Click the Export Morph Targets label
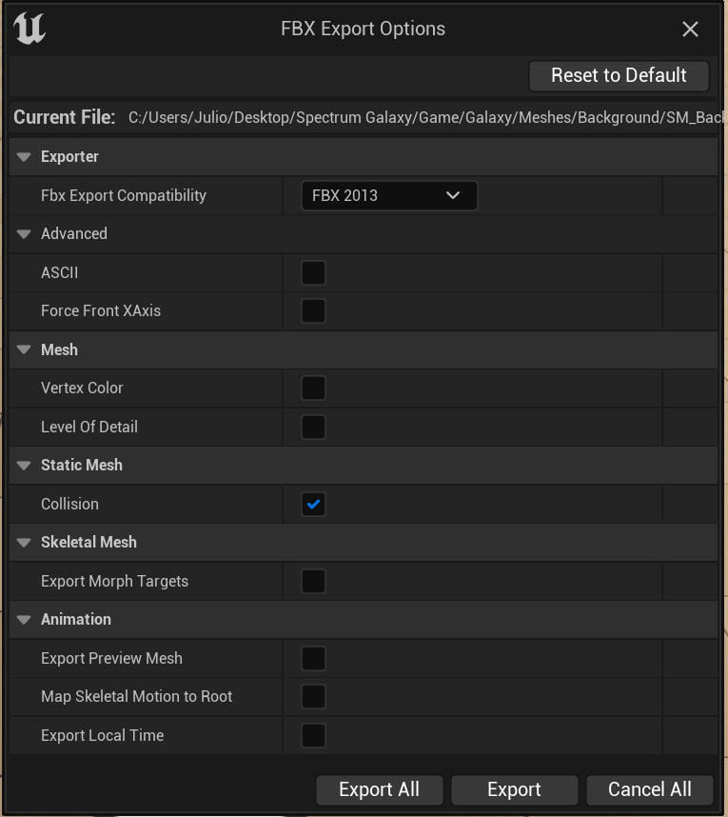Viewport: 728px width, 817px height. [x=114, y=581]
